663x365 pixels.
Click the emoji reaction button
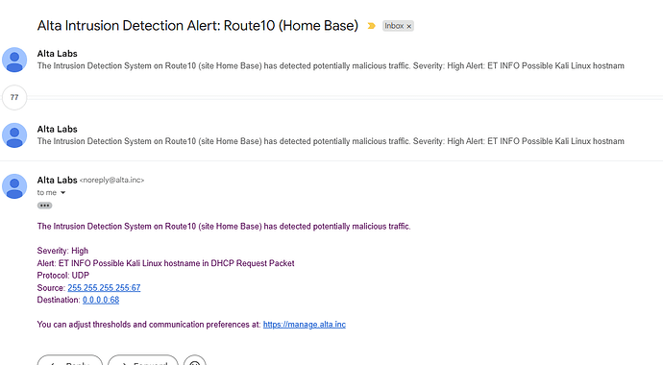tap(194, 361)
